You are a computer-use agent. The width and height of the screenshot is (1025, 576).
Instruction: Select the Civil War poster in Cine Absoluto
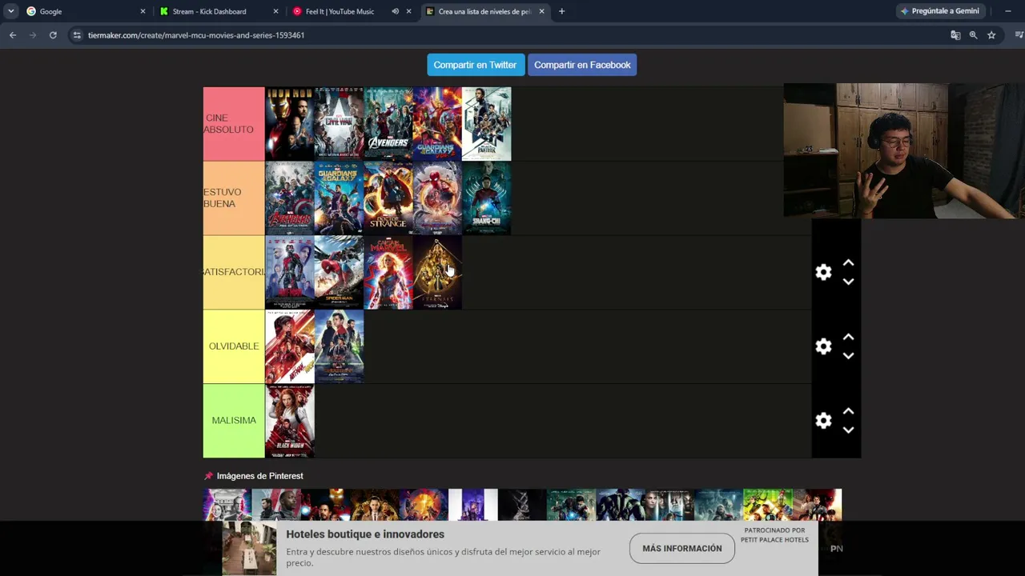point(339,124)
